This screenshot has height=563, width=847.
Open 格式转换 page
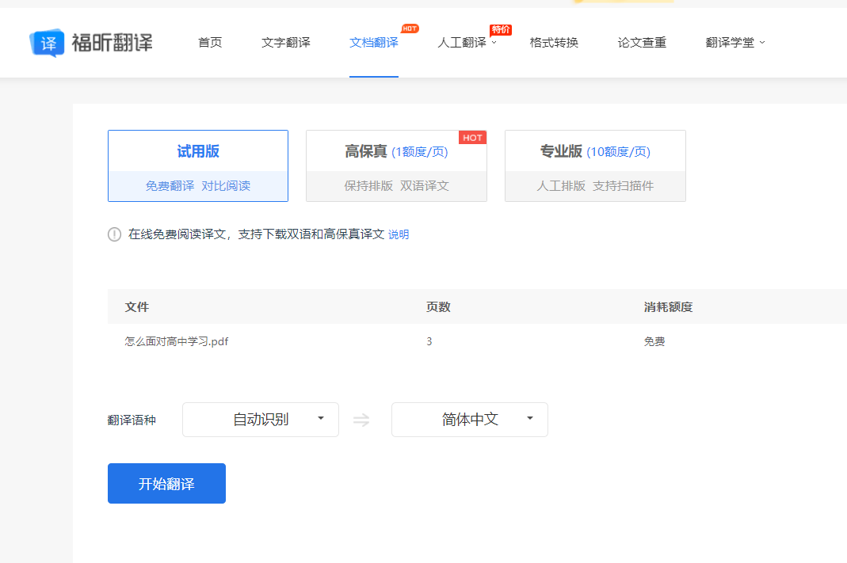click(x=554, y=43)
